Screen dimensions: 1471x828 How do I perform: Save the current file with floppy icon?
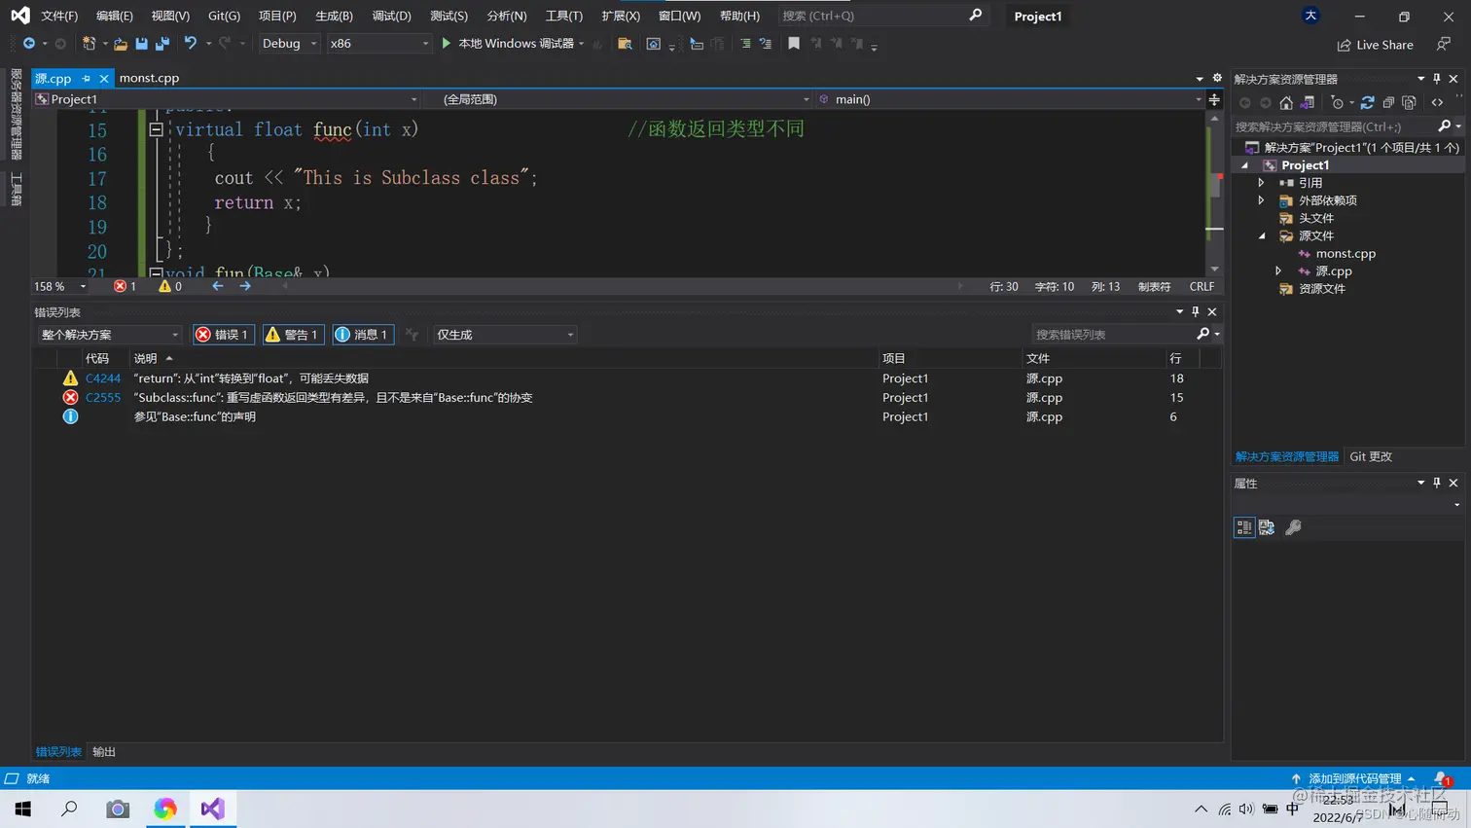[x=142, y=44]
